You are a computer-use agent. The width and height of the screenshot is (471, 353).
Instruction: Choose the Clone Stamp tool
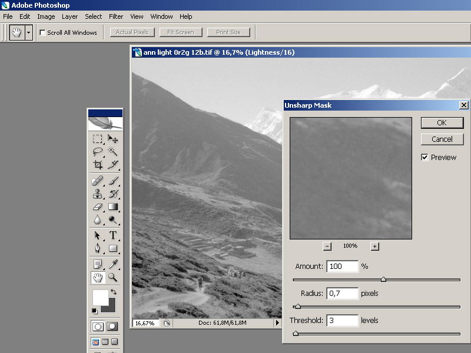coord(98,194)
